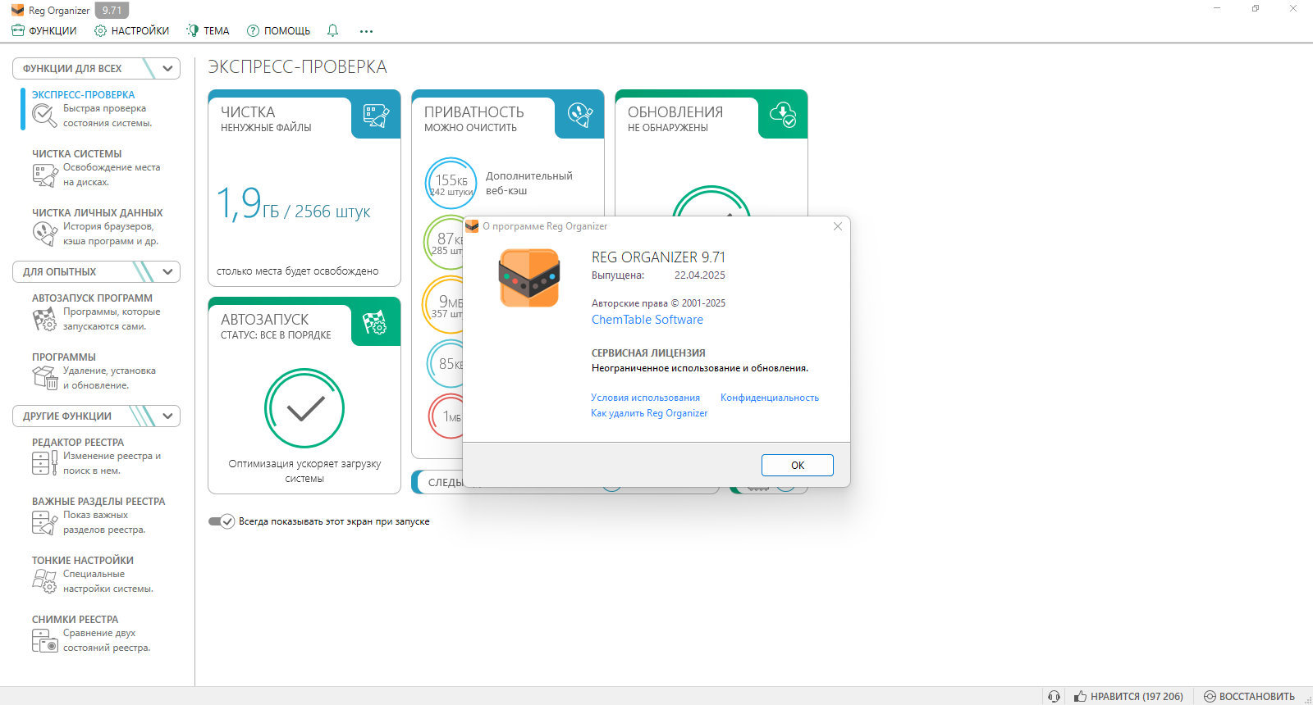This screenshot has width=1313, height=705.
Task: Click the Автозапуск green checkmark circle
Action: [x=304, y=408]
